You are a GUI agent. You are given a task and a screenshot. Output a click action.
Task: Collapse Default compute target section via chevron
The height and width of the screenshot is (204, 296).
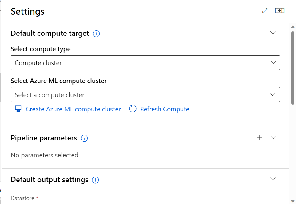(273, 33)
